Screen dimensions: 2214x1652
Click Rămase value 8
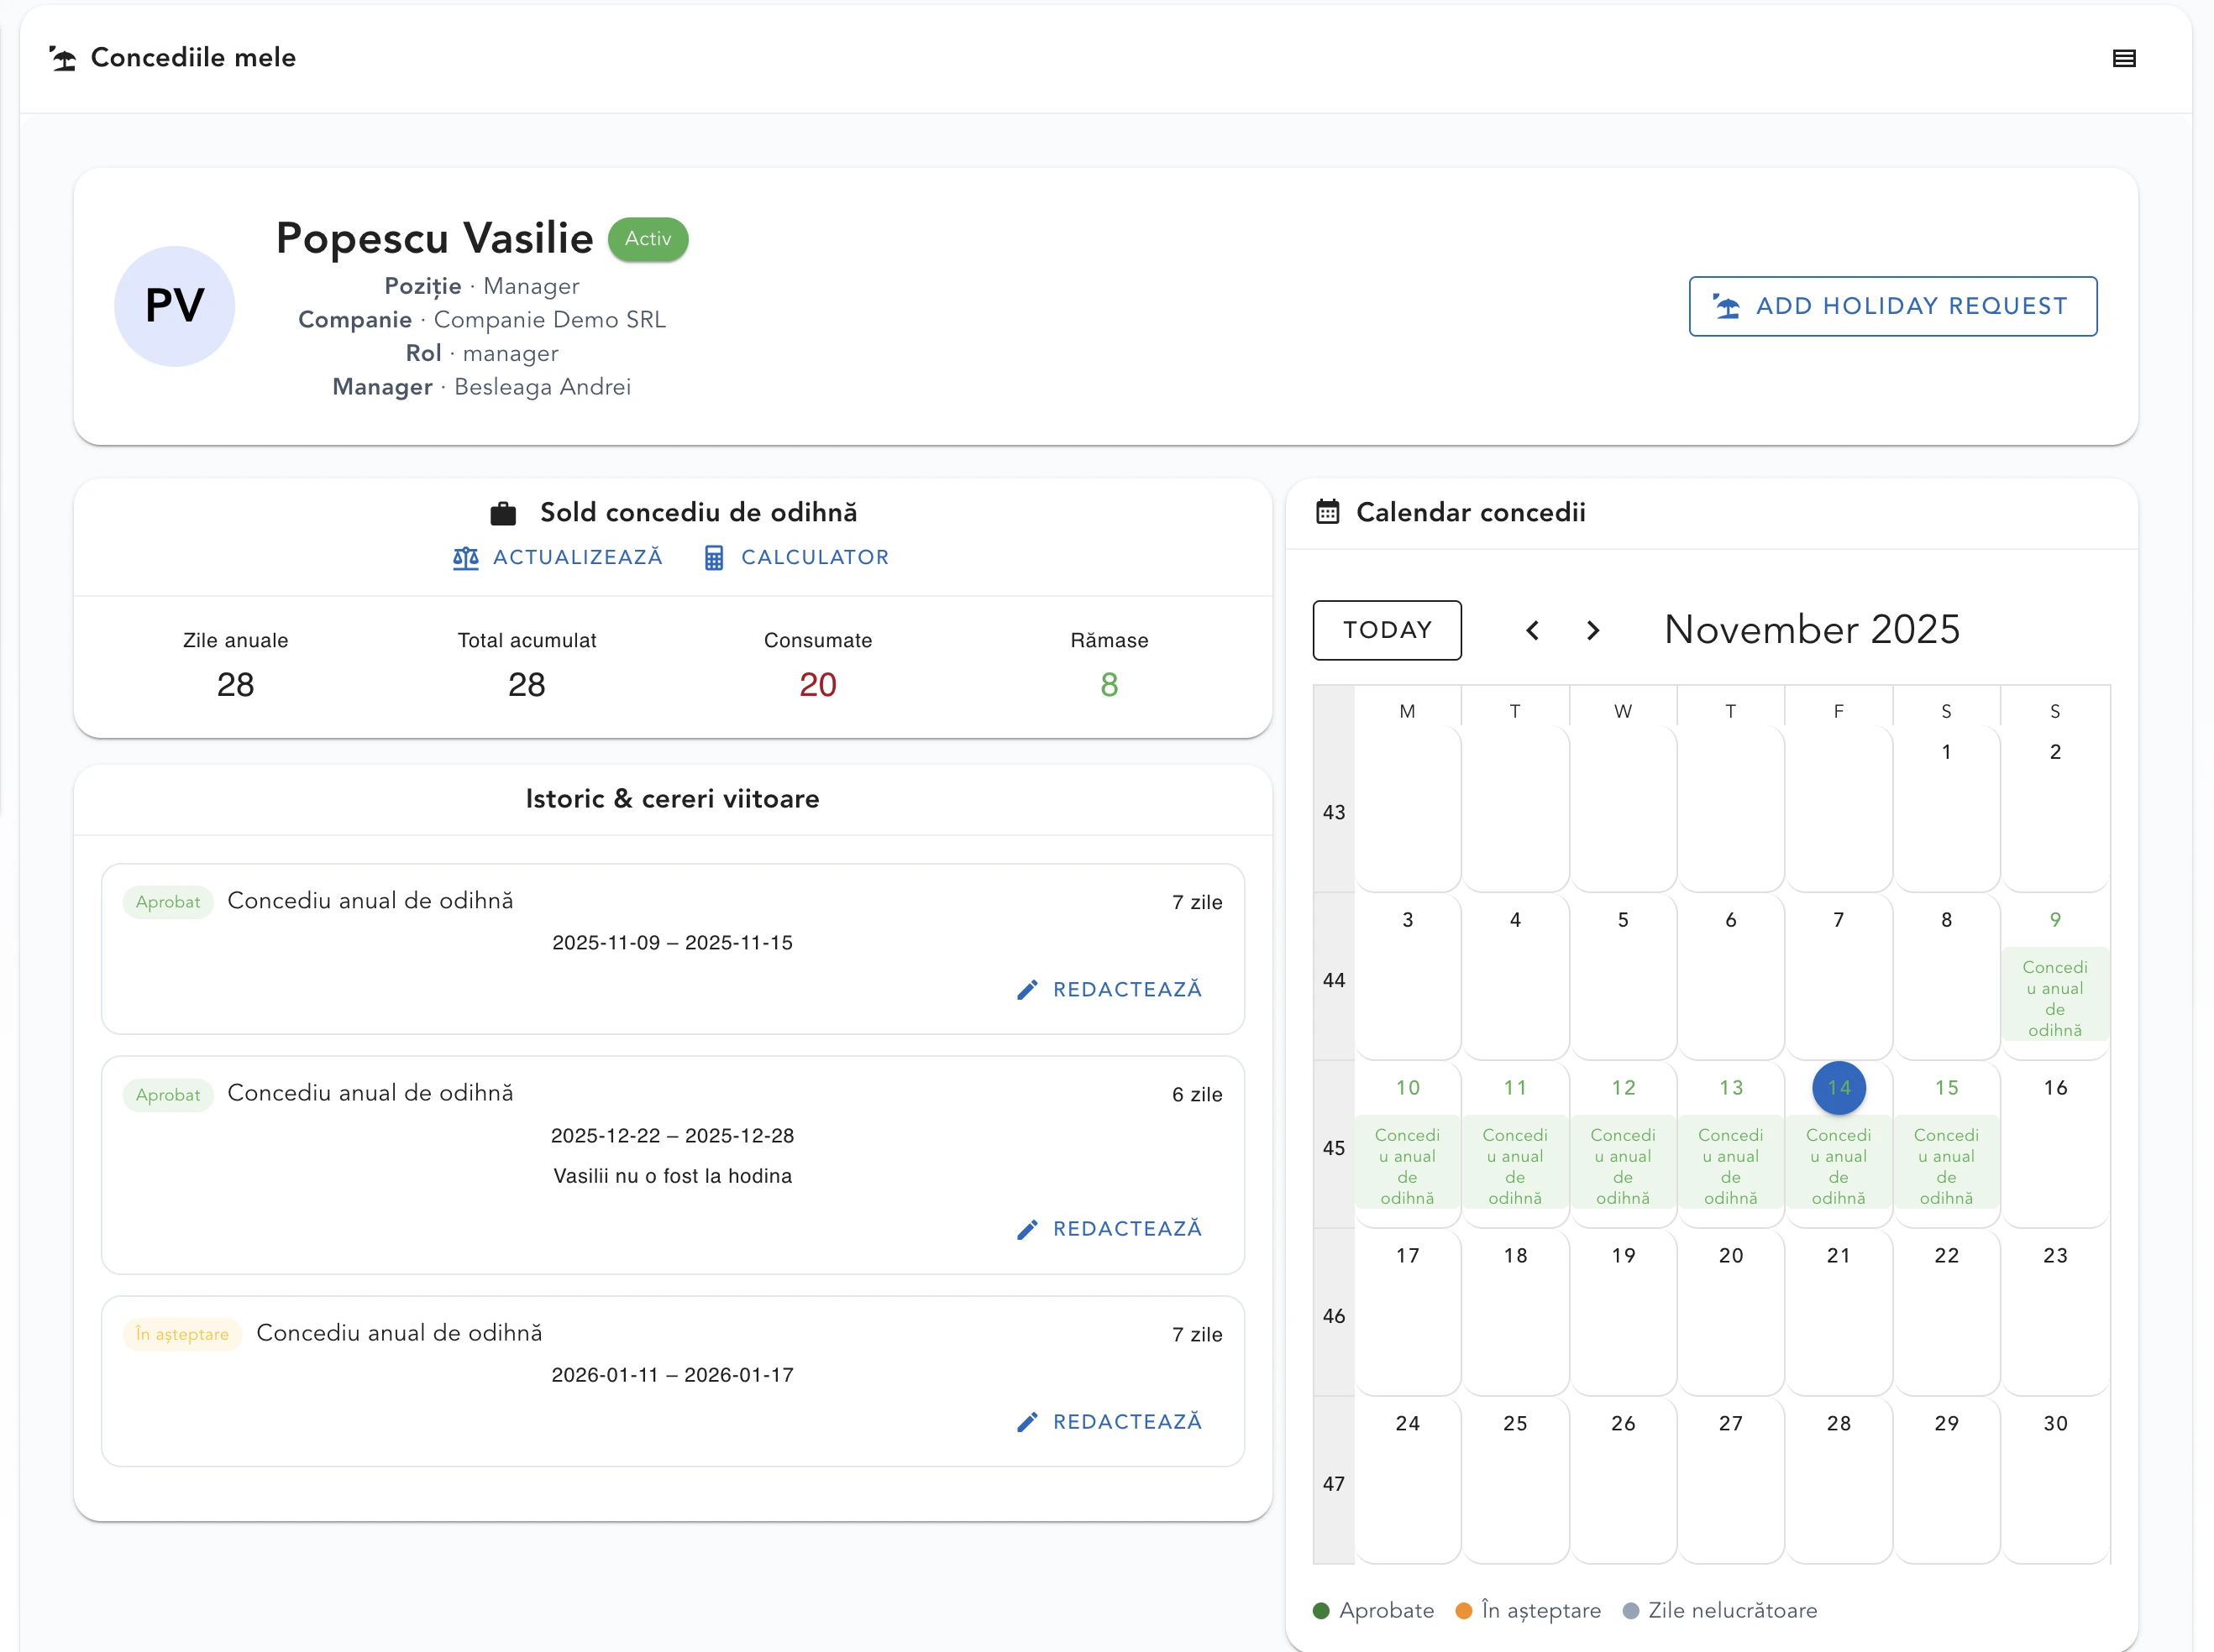point(1109,685)
